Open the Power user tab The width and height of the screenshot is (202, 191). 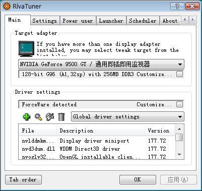pyautogui.click(x=78, y=21)
